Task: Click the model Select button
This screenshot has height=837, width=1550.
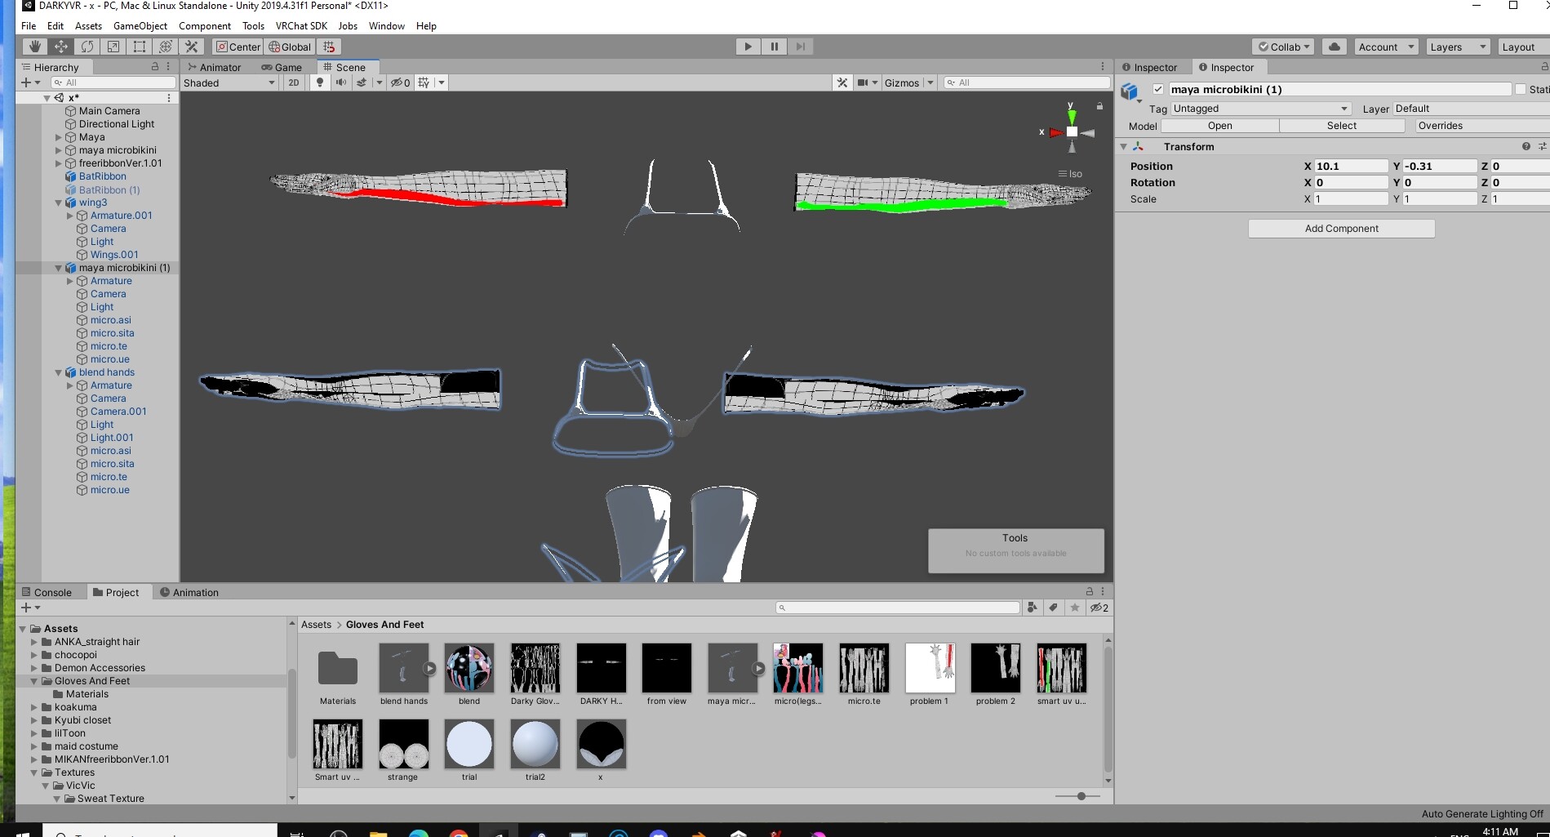Action: tap(1341, 126)
